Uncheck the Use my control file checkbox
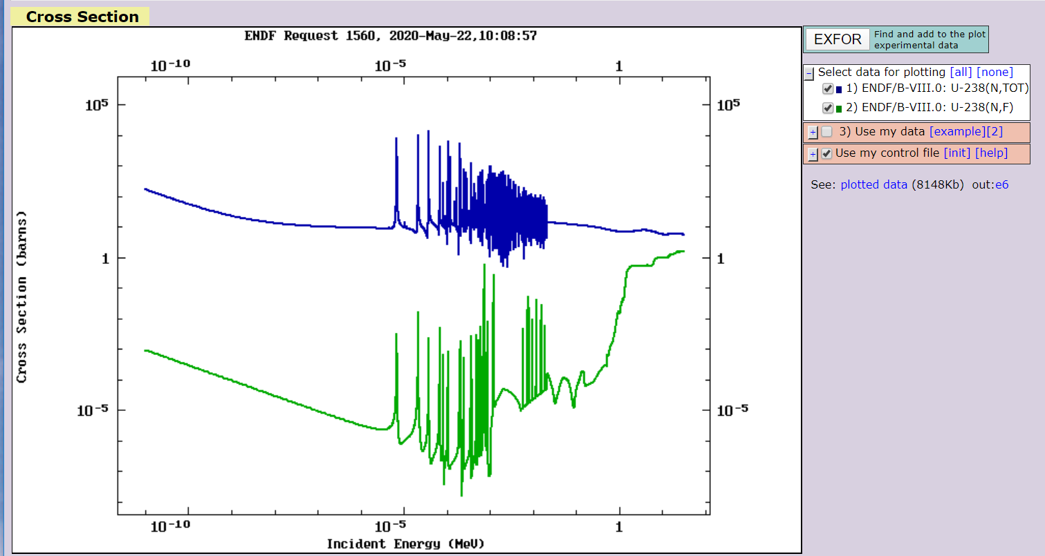The height and width of the screenshot is (556, 1045). click(x=826, y=153)
